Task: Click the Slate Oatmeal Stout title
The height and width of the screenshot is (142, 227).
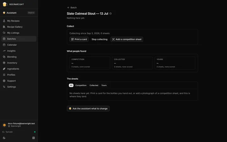Action: [87, 14]
